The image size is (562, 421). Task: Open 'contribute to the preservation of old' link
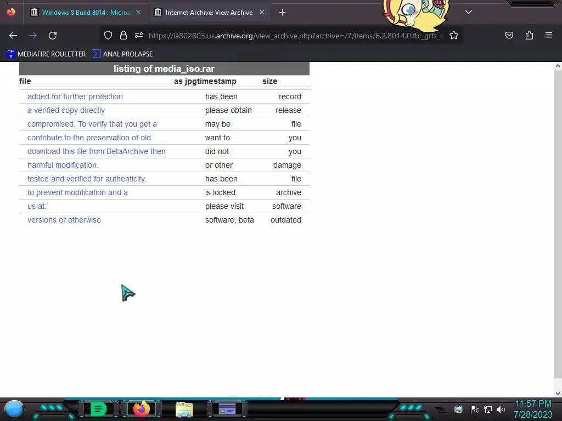click(x=89, y=138)
